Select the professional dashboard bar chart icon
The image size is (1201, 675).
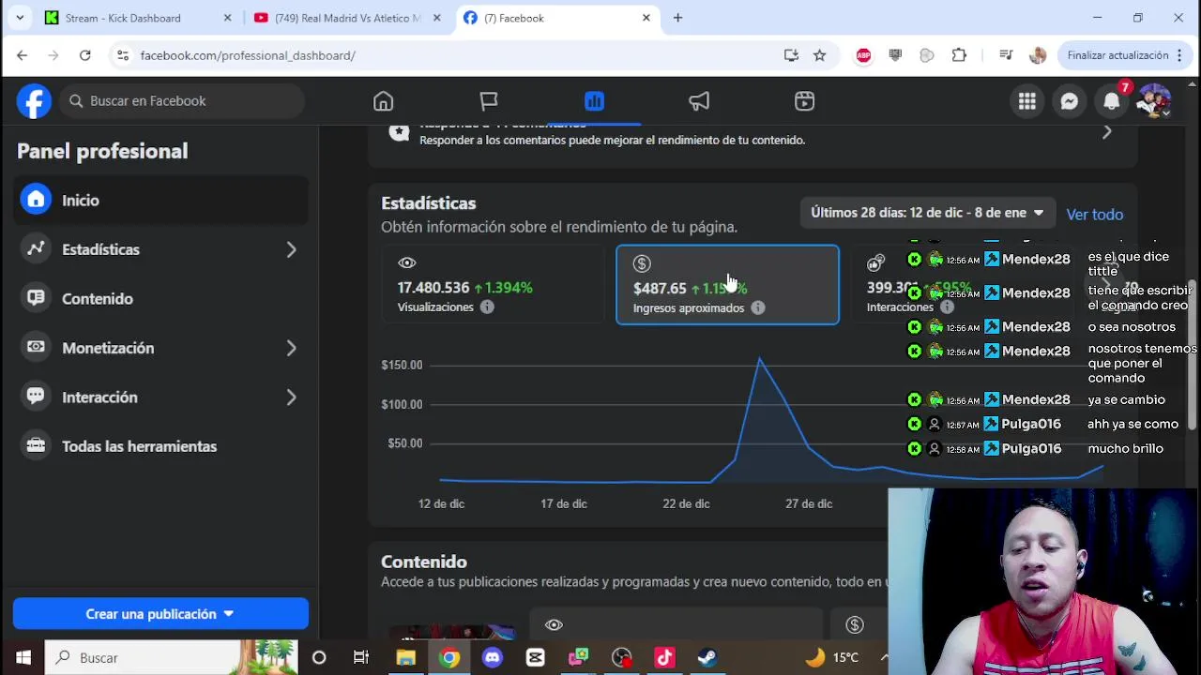(x=594, y=101)
